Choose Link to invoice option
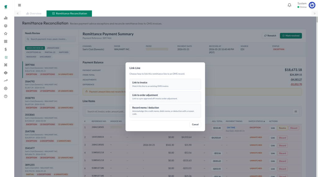 click(165, 84)
